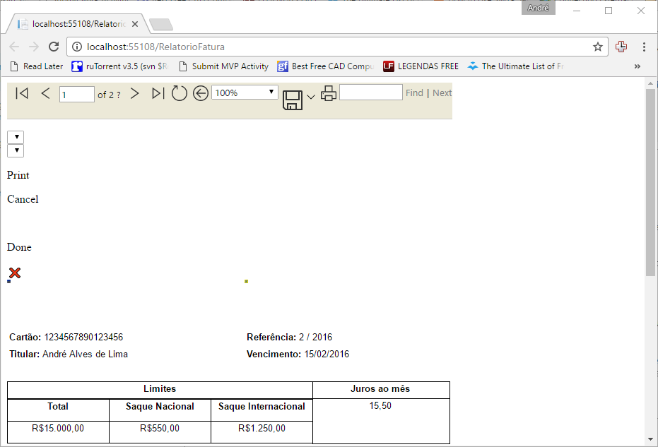This screenshot has height=447, width=658.
Task: Open the Submit MVP Activity bookmark
Action: pos(223,66)
